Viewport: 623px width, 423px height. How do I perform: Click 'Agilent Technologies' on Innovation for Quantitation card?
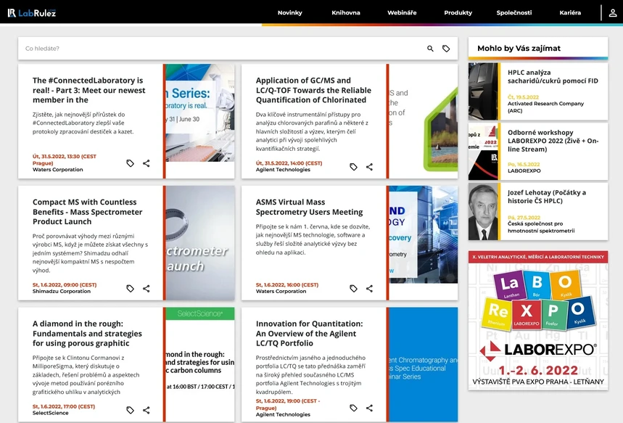tap(283, 414)
